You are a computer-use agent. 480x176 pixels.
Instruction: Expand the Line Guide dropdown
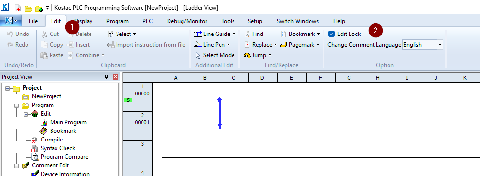tap(234, 34)
